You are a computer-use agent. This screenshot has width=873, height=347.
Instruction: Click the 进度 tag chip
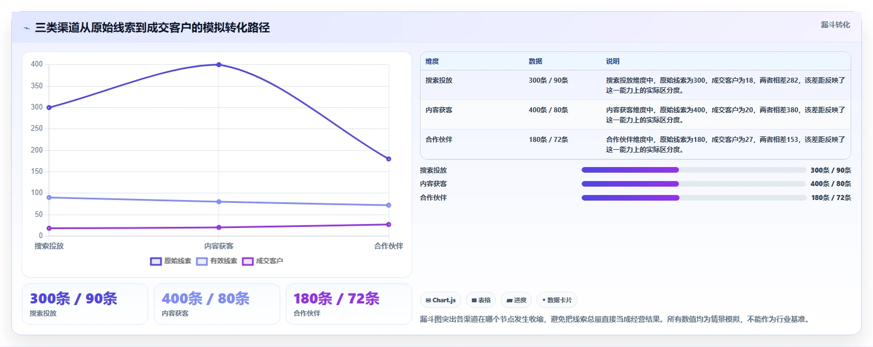pyautogui.click(x=516, y=300)
